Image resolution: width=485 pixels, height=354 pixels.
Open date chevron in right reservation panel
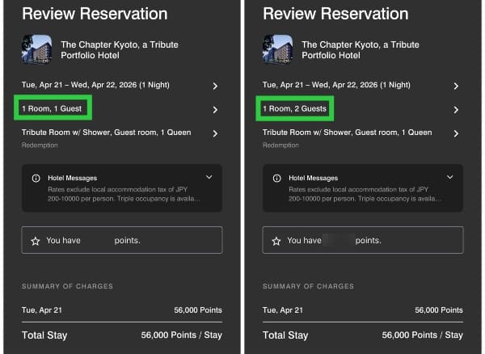(x=456, y=86)
